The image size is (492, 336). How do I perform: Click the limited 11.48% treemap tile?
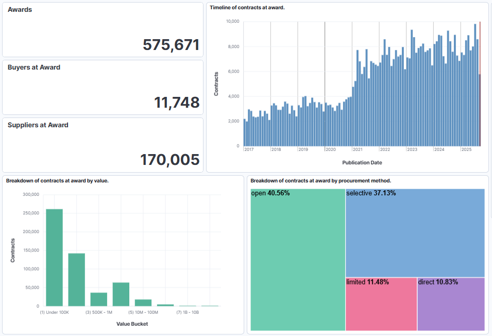click(x=381, y=304)
